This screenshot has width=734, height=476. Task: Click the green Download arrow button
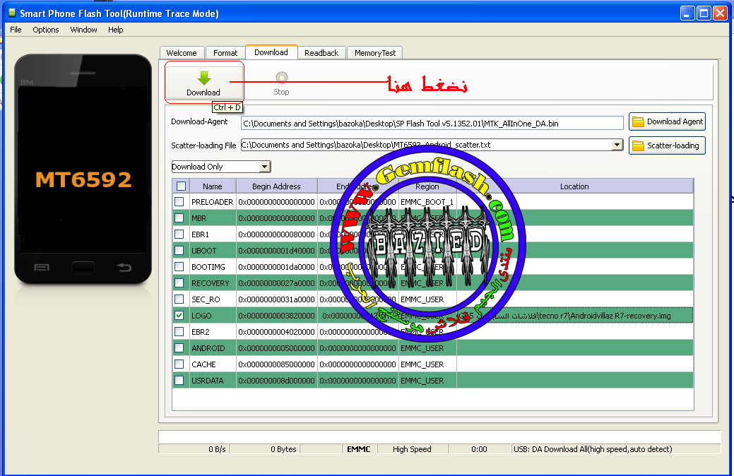pyautogui.click(x=203, y=83)
